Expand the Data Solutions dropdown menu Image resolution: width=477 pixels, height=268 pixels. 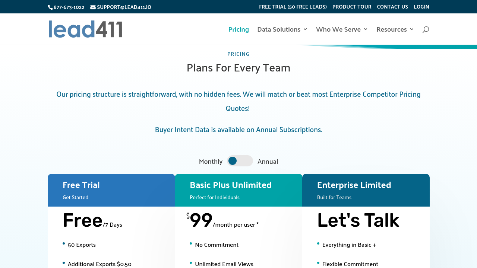282,29
